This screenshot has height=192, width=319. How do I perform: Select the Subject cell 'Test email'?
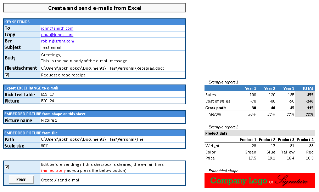[x=113, y=47]
